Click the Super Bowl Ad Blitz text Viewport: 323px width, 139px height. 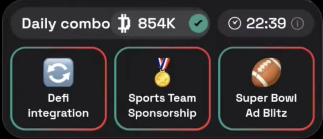[266, 106]
